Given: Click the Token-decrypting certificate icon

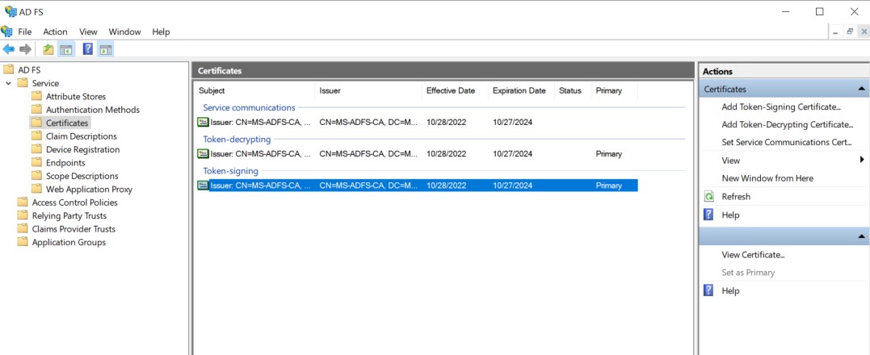Looking at the screenshot, I should tap(203, 153).
